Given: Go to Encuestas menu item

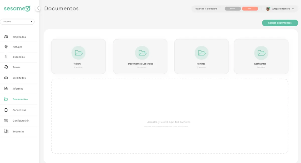Looking at the screenshot, I should coord(19,110).
